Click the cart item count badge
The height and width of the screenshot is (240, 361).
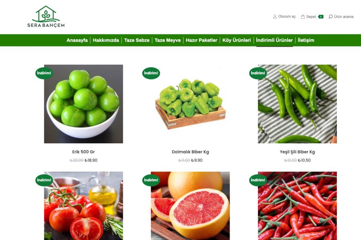(x=321, y=16)
